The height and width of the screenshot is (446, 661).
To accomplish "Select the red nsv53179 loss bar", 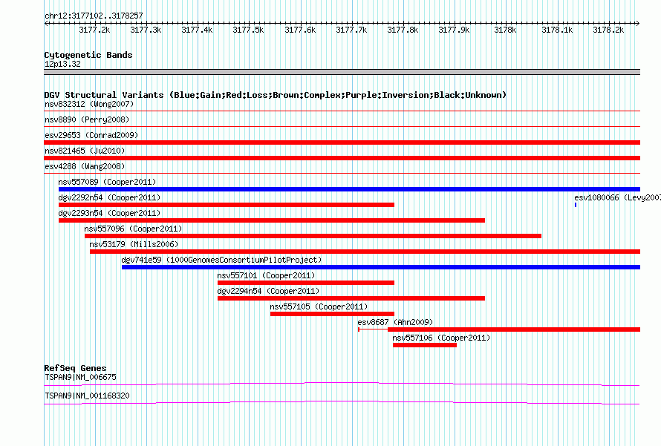I will 365,252.
